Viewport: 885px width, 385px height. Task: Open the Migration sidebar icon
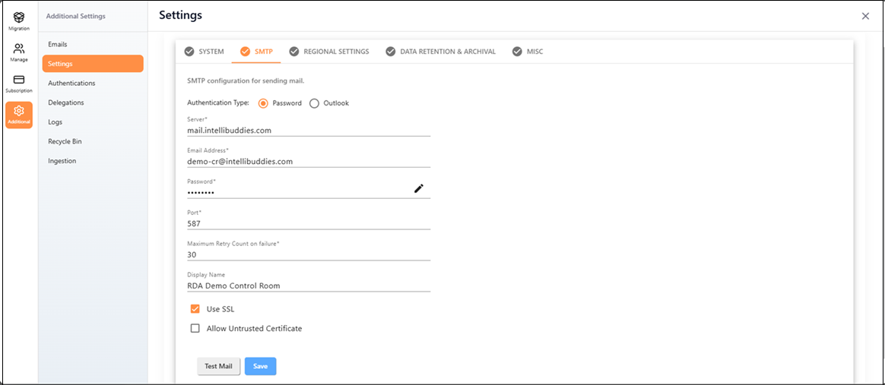19,18
